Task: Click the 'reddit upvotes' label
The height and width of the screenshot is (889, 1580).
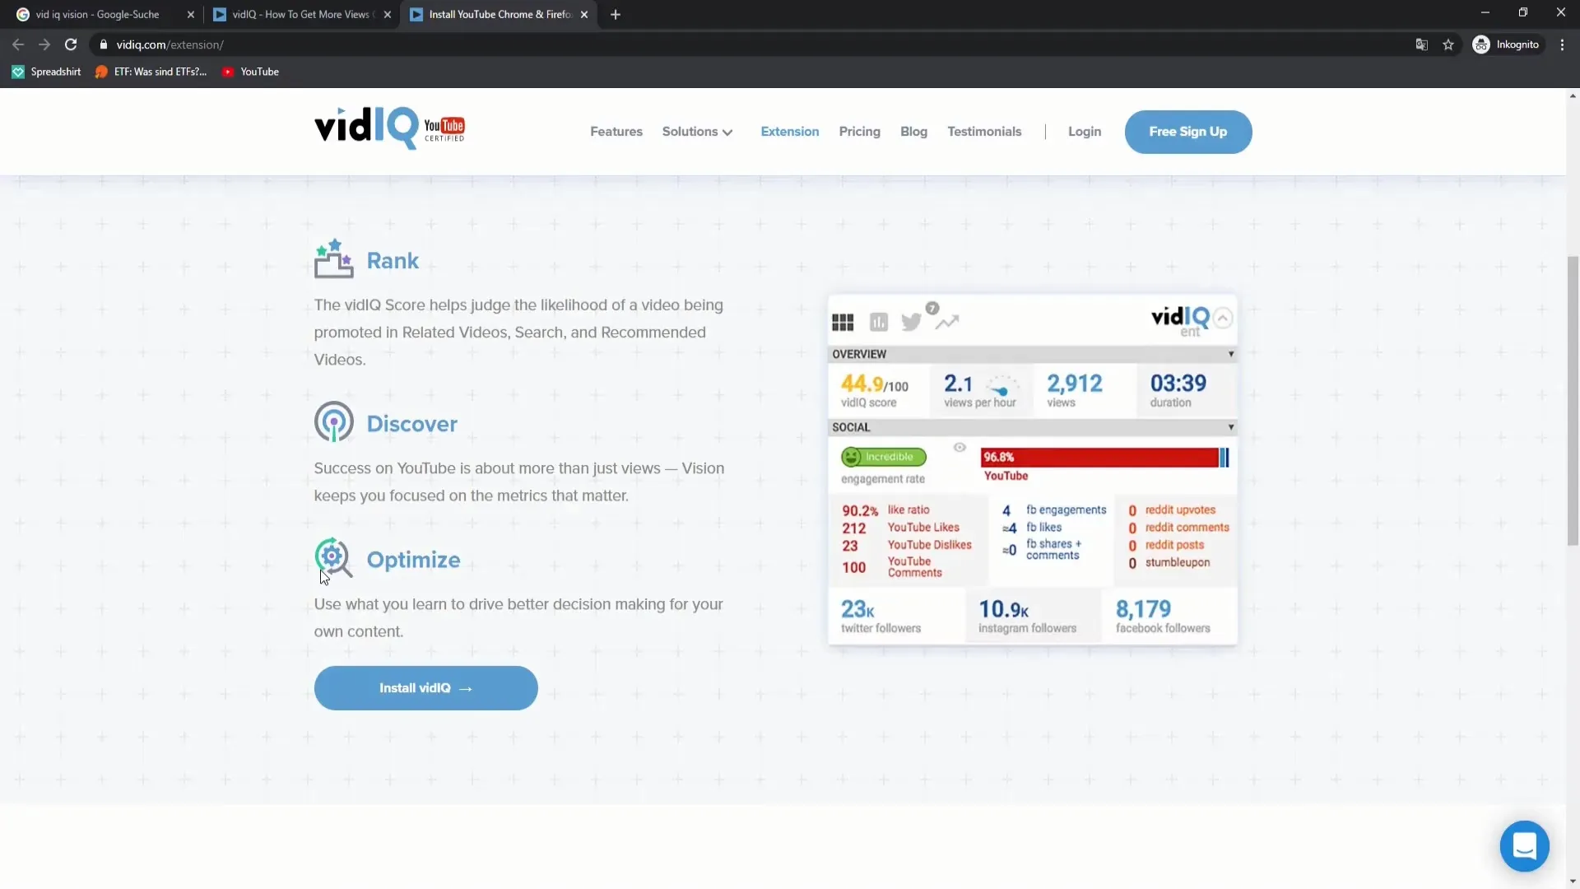Action: (x=1180, y=510)
